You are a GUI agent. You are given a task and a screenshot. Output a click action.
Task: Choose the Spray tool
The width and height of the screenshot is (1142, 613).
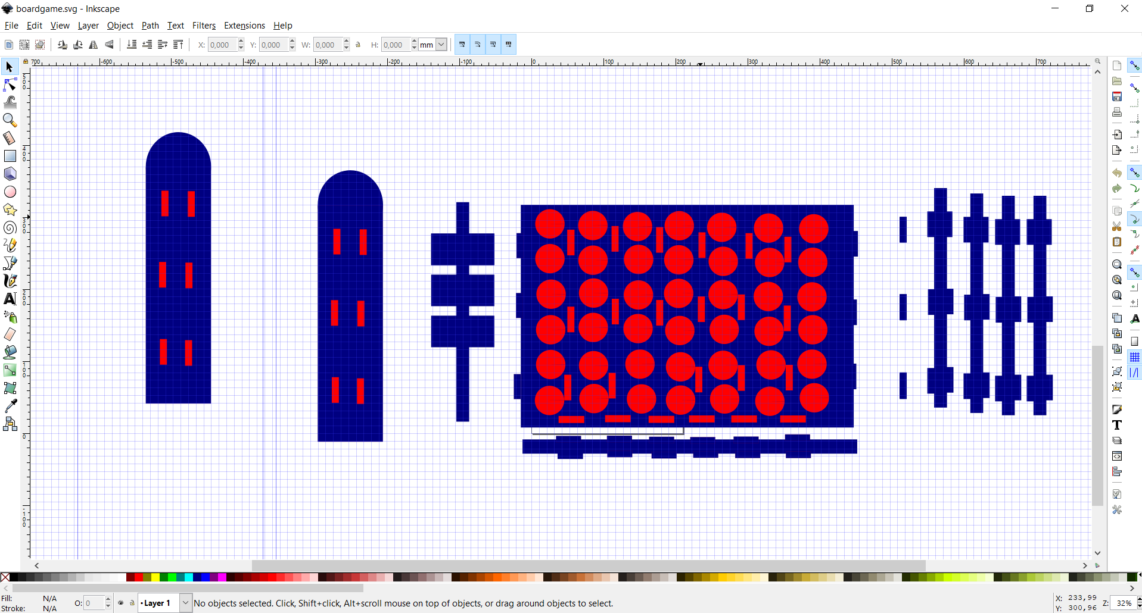point(10,317)
